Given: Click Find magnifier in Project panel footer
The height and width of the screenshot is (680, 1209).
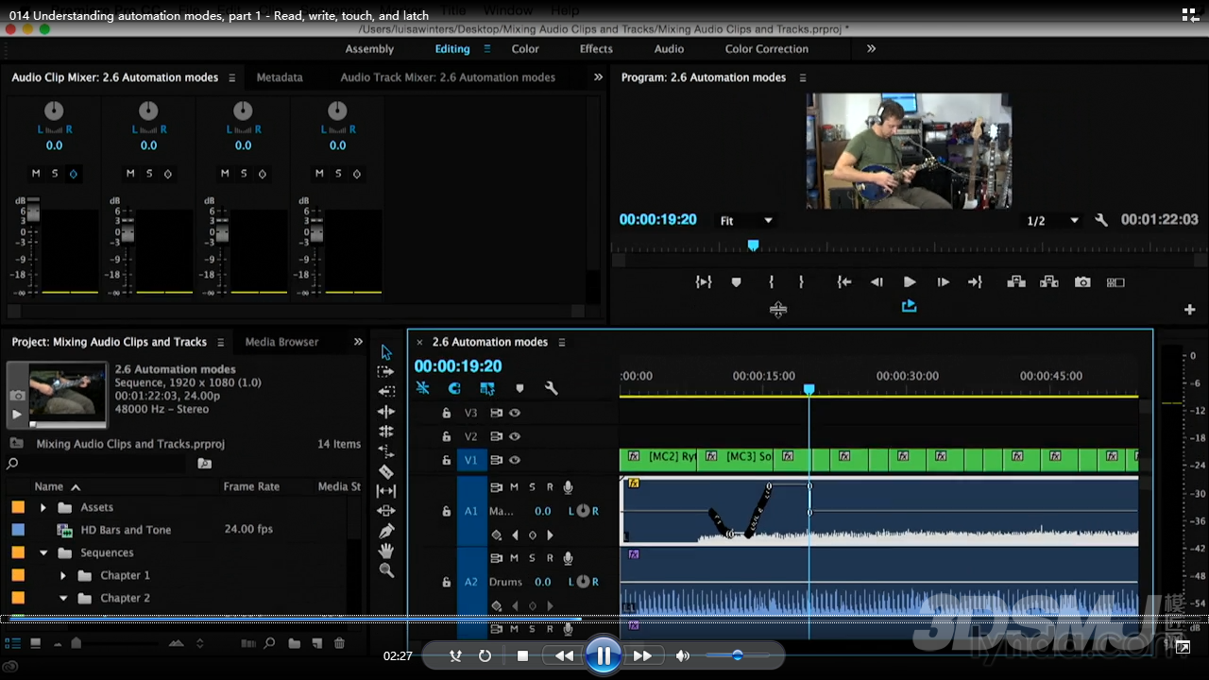Looking at the screenshot, I should click(x=270, y=643).
